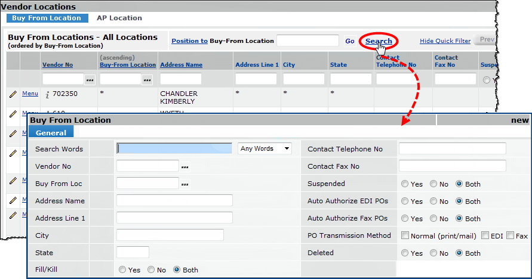Sort by the Vendor No column header
The image size is (532, 279).
pyautogui.click(x=57, y=64)
